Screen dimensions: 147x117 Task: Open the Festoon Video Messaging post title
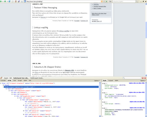coord(45,8)
